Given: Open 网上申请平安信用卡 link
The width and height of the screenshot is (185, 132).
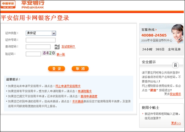Looking at the screenshot, I should point(68,86).
